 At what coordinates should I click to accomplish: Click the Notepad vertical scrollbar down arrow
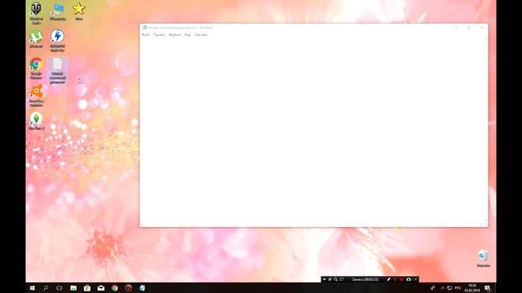(x=486, y=221)
